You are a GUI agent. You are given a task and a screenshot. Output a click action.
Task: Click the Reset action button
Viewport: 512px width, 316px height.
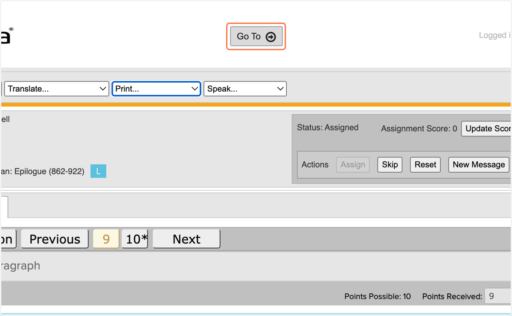(x=425, y=165)
